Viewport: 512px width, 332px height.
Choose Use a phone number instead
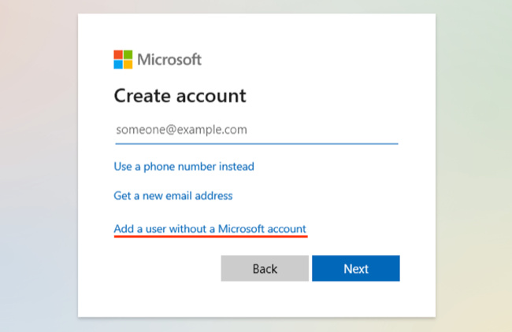click(x=184, y=166)
